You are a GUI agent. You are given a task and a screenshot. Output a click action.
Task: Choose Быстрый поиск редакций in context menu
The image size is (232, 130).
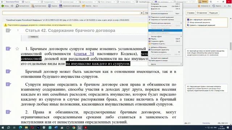click(x=165, y=58)
